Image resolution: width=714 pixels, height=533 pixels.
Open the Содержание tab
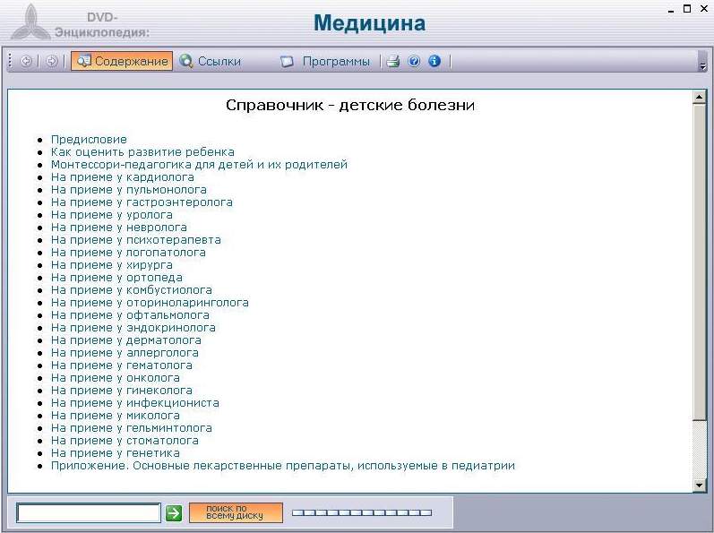123,62
